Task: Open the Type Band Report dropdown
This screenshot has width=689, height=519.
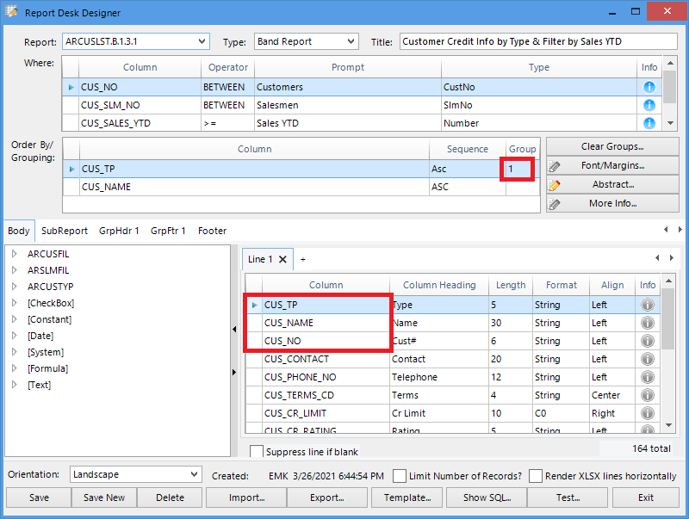Action: 351,41
